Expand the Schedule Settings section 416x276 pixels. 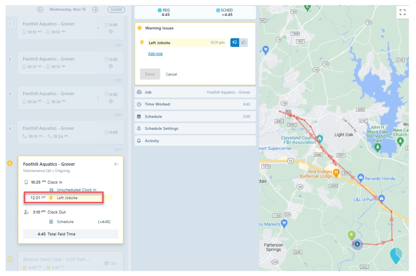pyautogui.click(x=195, y=129)
